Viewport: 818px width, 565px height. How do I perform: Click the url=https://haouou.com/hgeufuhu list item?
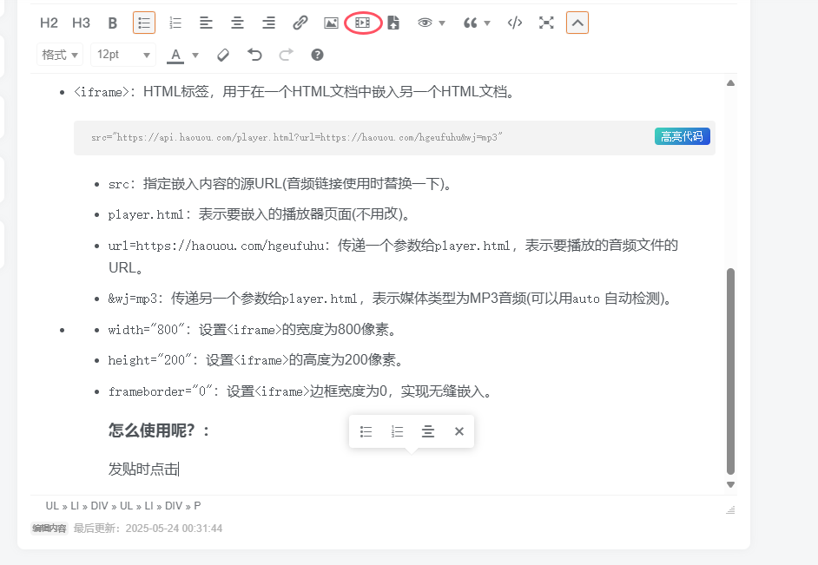tap(393, 256)
